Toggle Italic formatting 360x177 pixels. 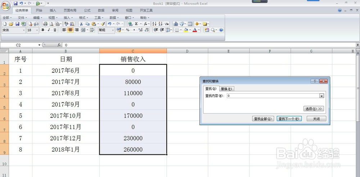pyautogui.click(x=49, y=30)
